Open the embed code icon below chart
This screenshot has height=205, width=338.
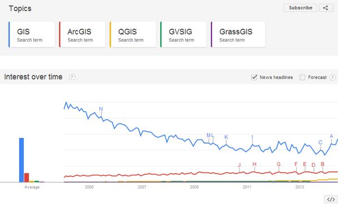click(x=331, y=199)
